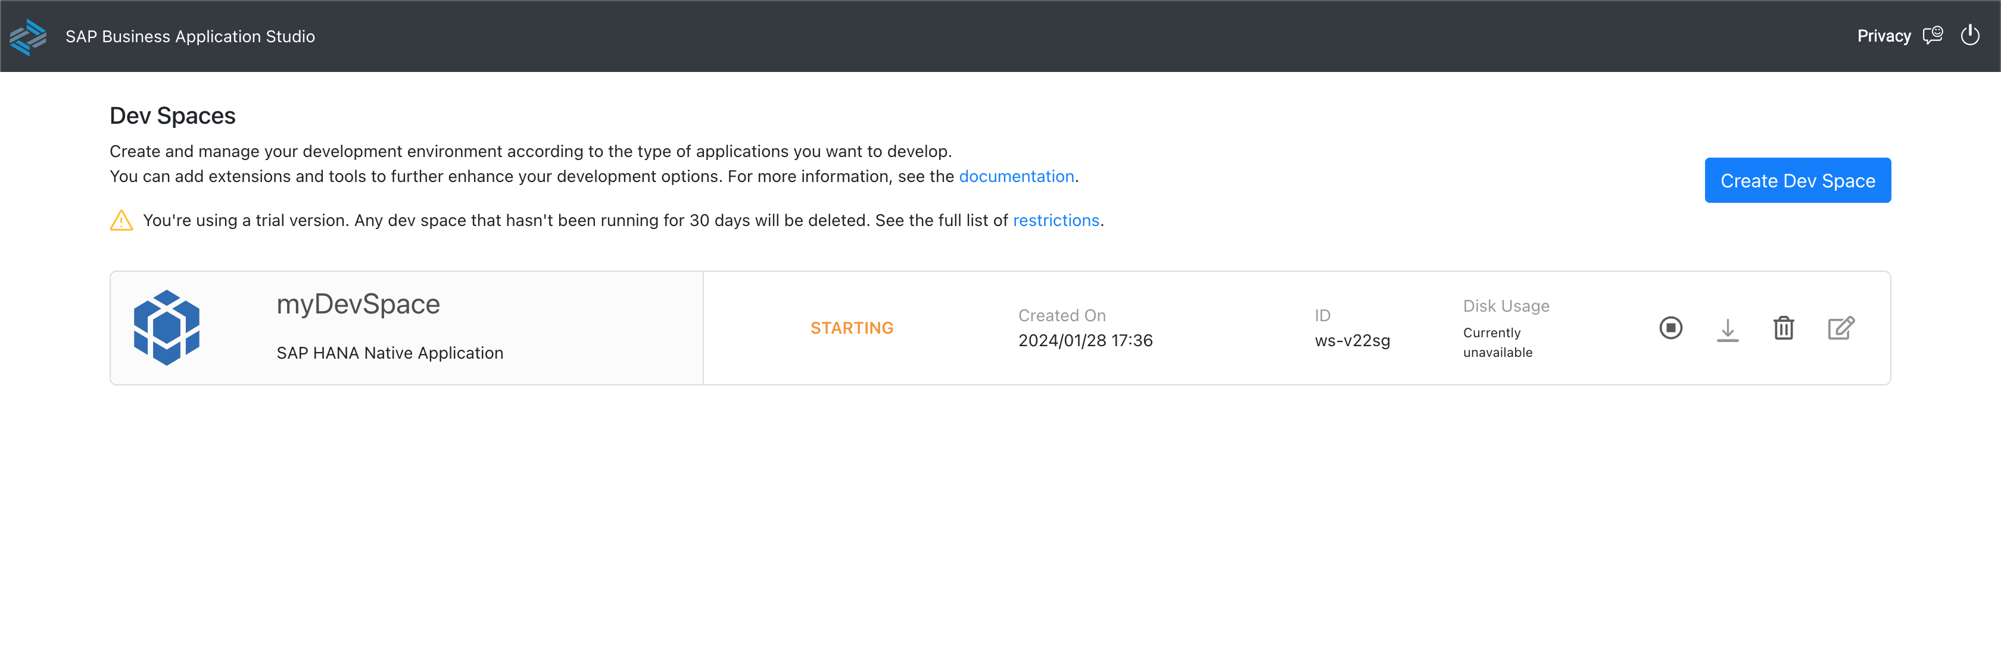Select the ws-v22sg ID value
The width and height of the screenshot is (2001, 665).
[x=1352, y=341]
